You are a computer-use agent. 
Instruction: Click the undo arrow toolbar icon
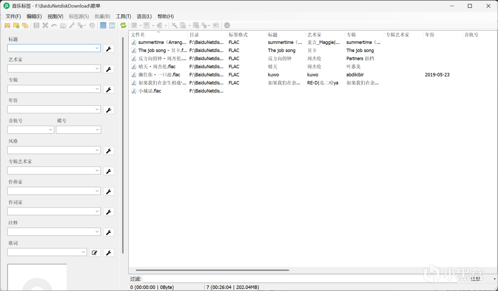pyautogui.click(x=54, y=25)
